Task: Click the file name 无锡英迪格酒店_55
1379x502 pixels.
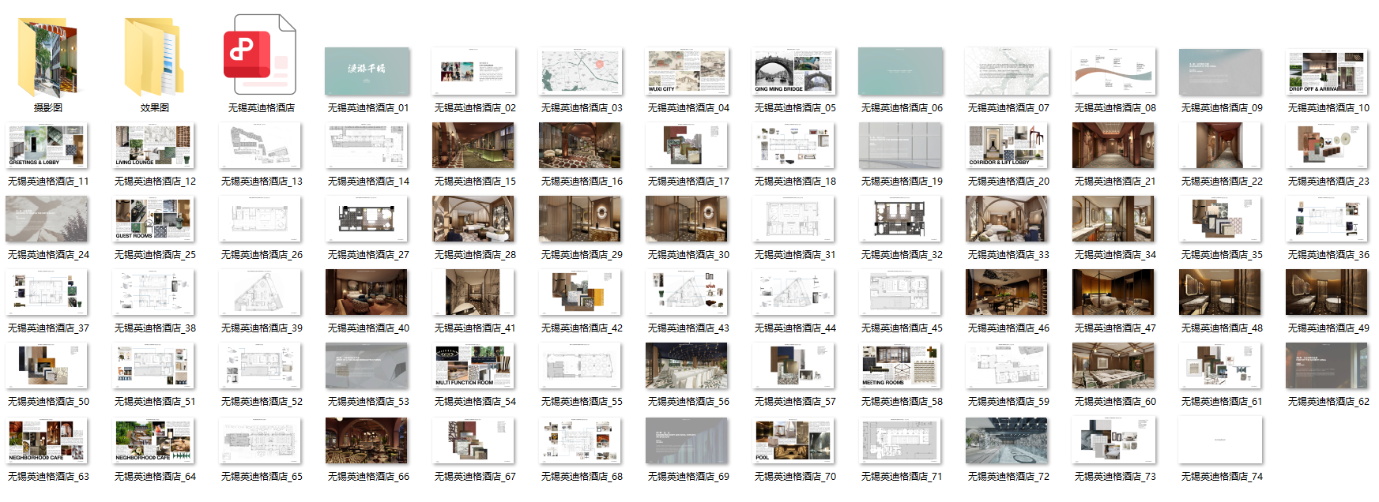Action: pos(582,402)
